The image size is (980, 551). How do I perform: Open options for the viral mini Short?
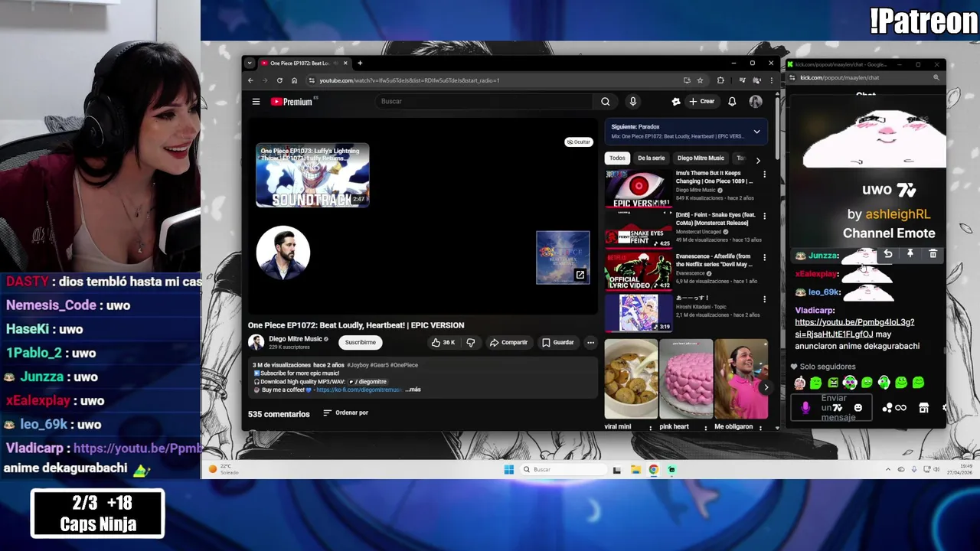pyautogui.click(x=651, y=428)
